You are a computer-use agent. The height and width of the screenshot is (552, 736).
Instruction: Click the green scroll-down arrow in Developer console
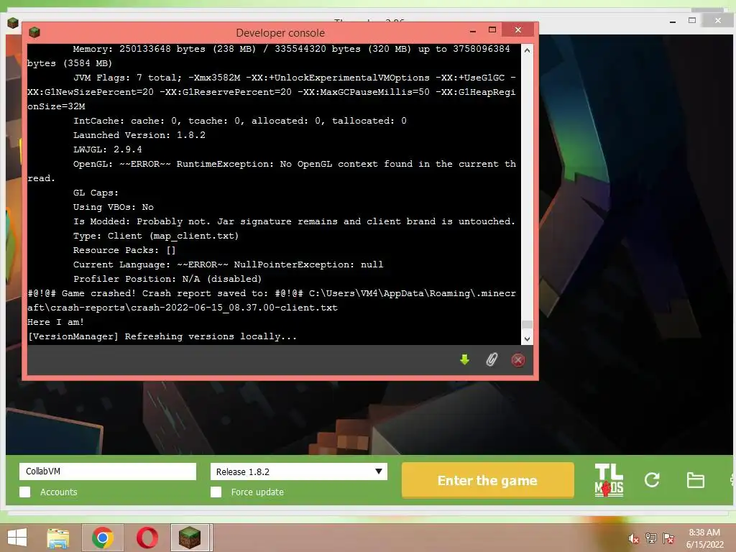pos(465,360)
